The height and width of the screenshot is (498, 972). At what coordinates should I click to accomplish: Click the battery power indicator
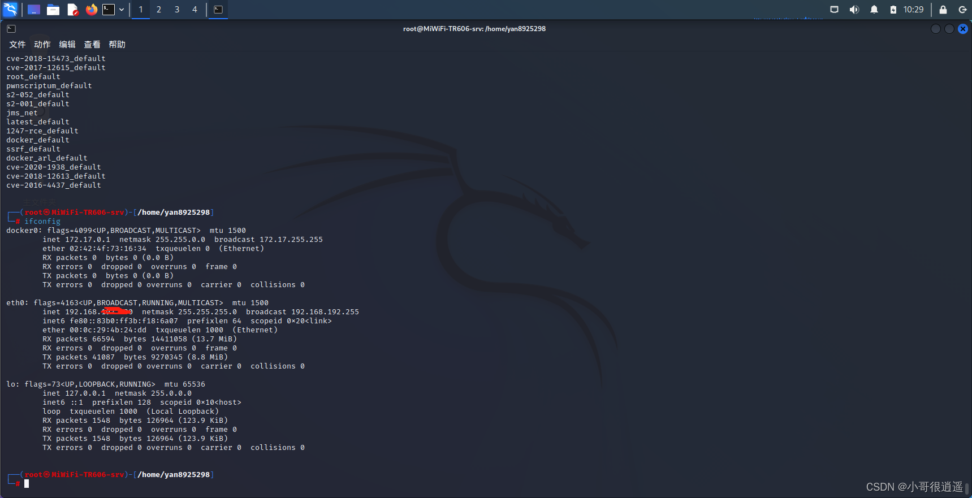[x=893, y=10]
